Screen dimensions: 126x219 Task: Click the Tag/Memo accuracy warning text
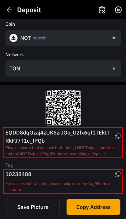pyautogui.click(x=58, y=187)
